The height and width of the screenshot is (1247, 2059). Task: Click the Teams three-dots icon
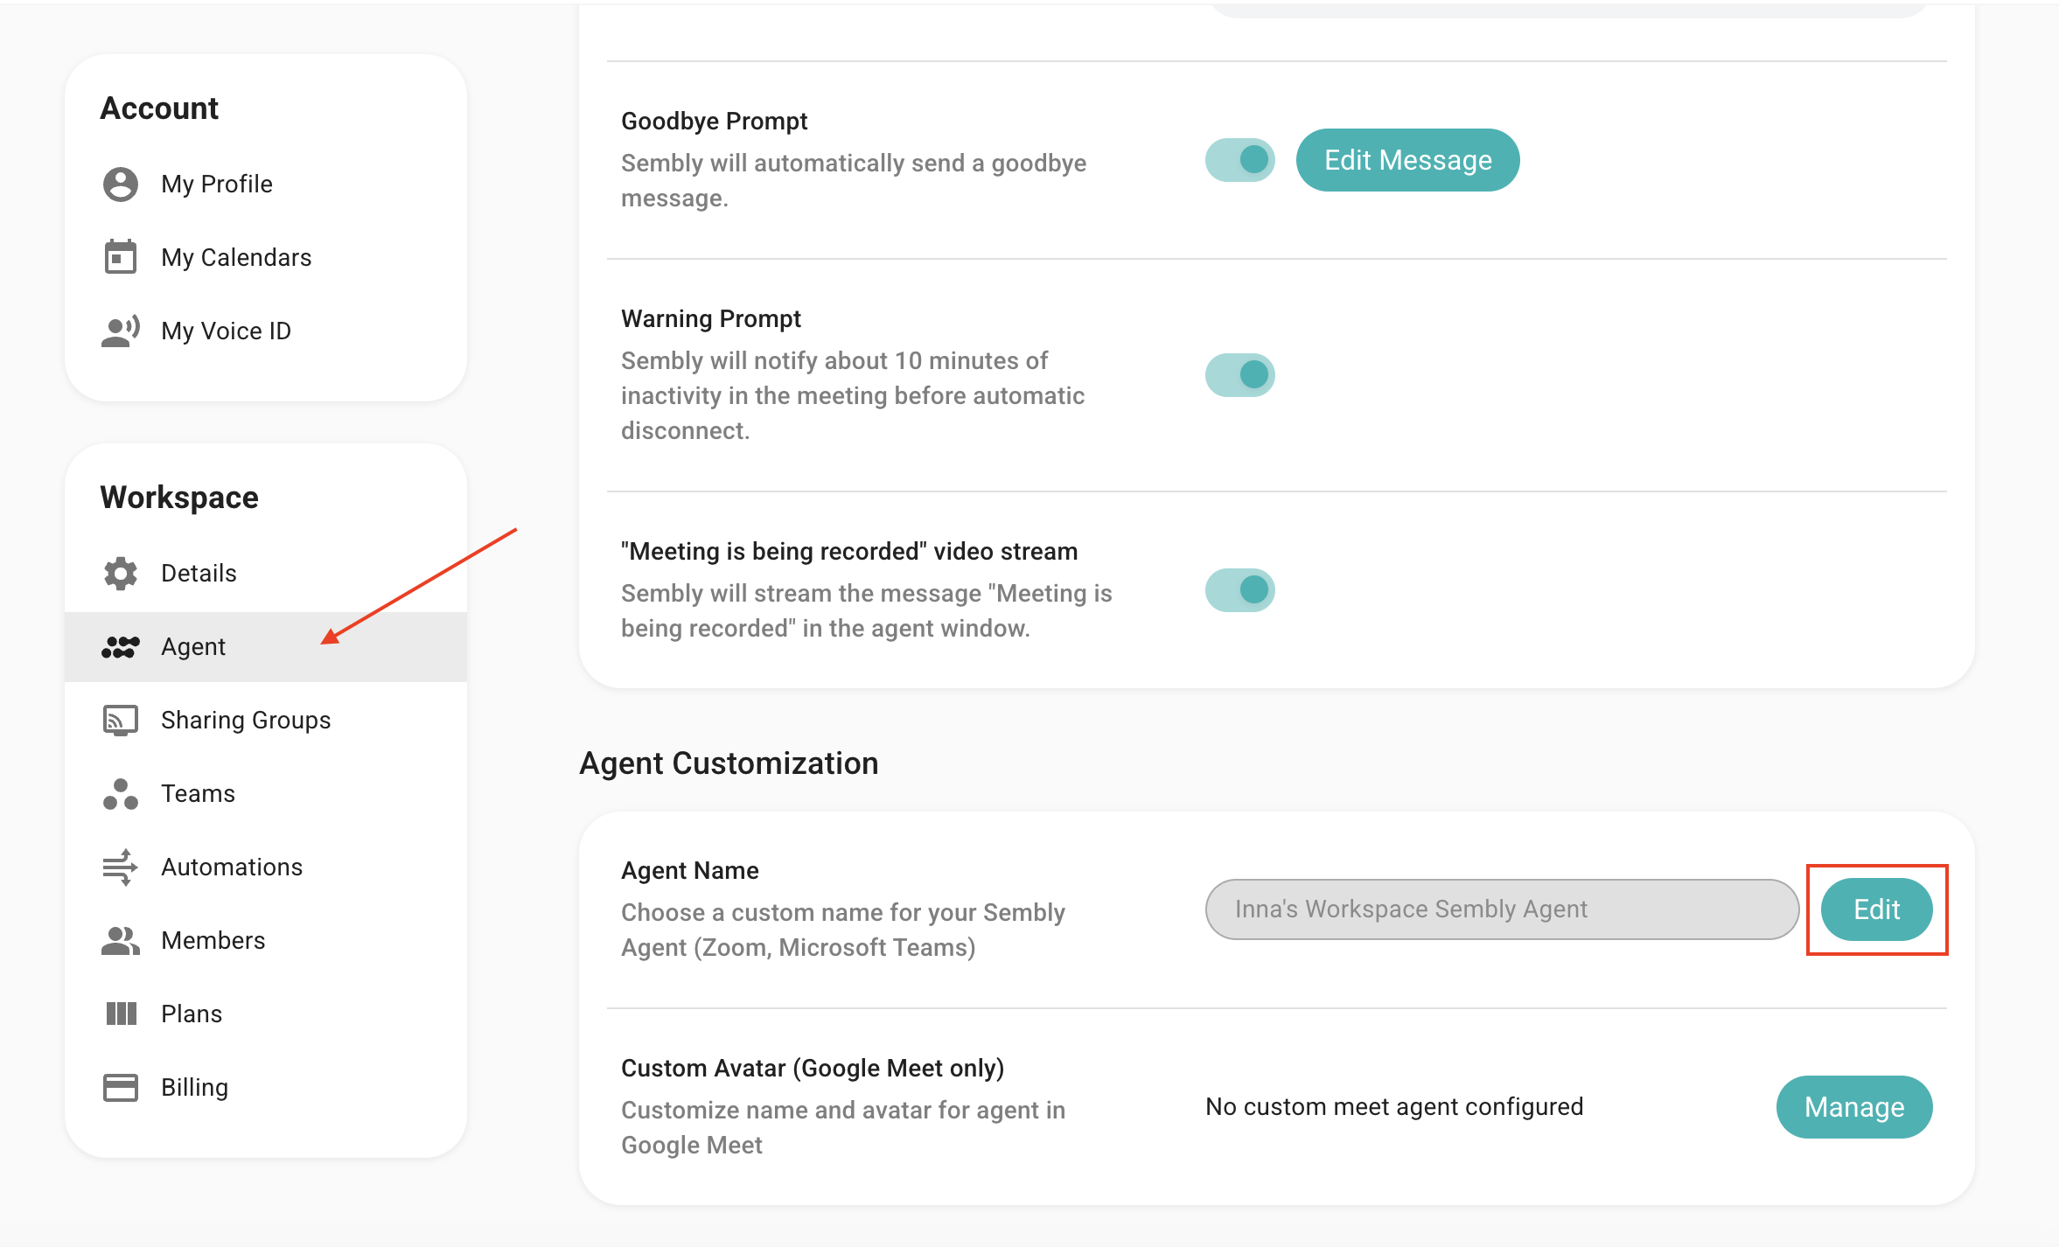point(121,794)
